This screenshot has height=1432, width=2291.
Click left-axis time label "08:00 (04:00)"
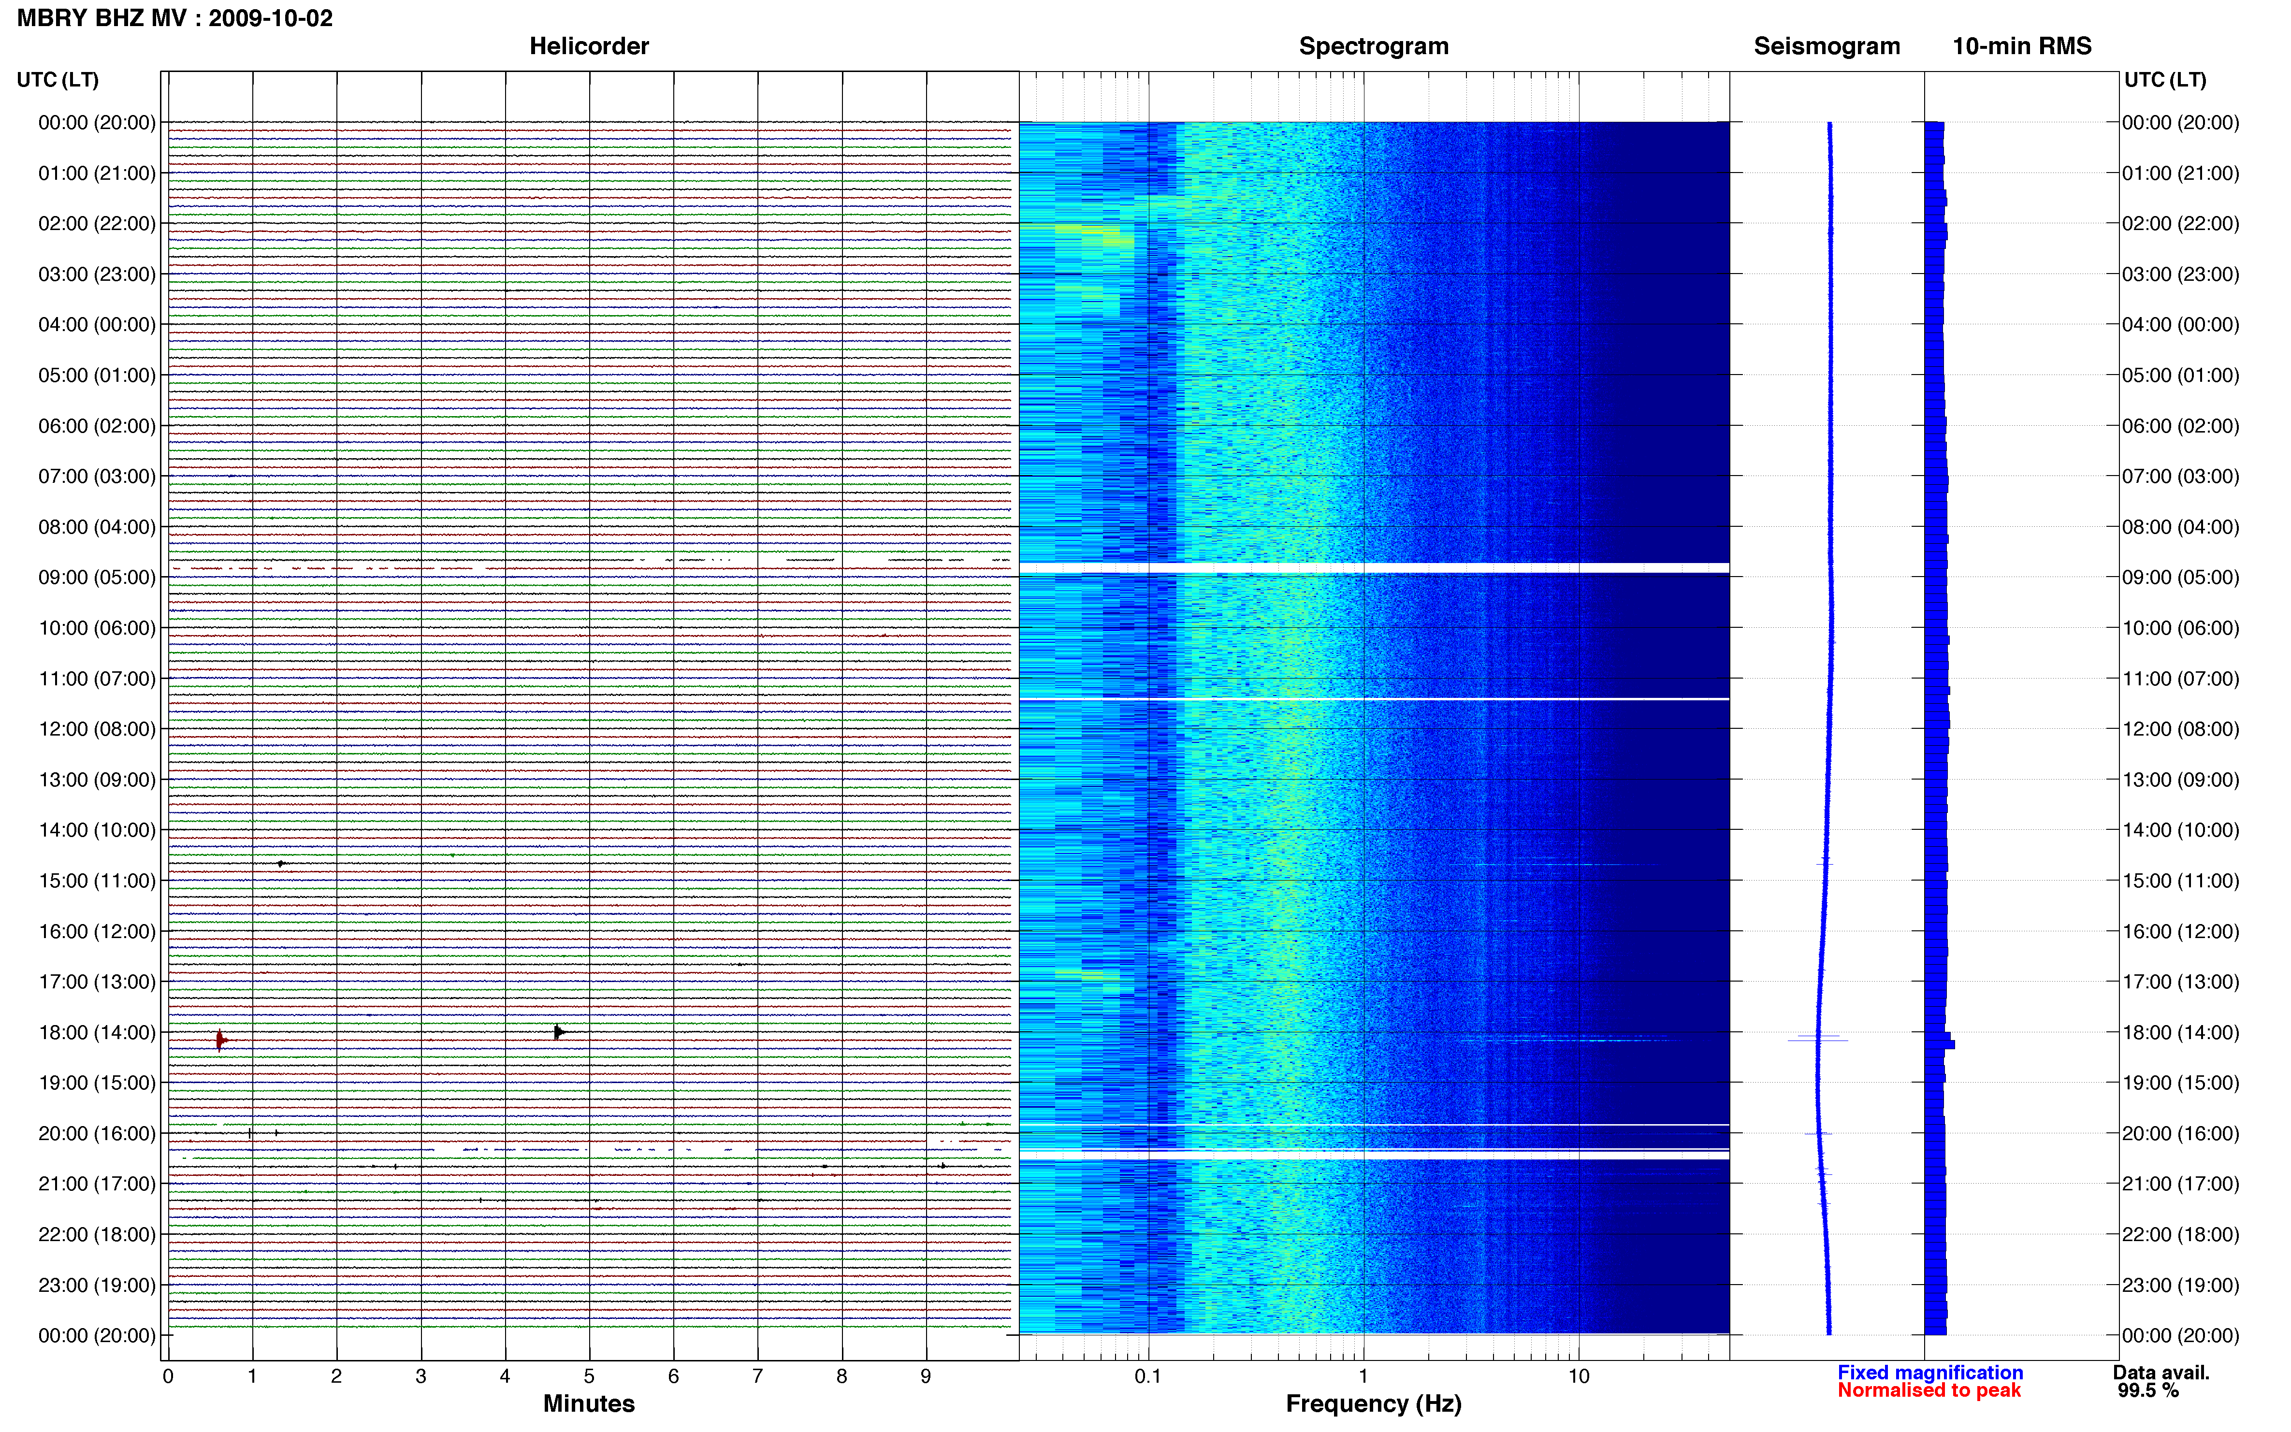(x=97, y=527)
